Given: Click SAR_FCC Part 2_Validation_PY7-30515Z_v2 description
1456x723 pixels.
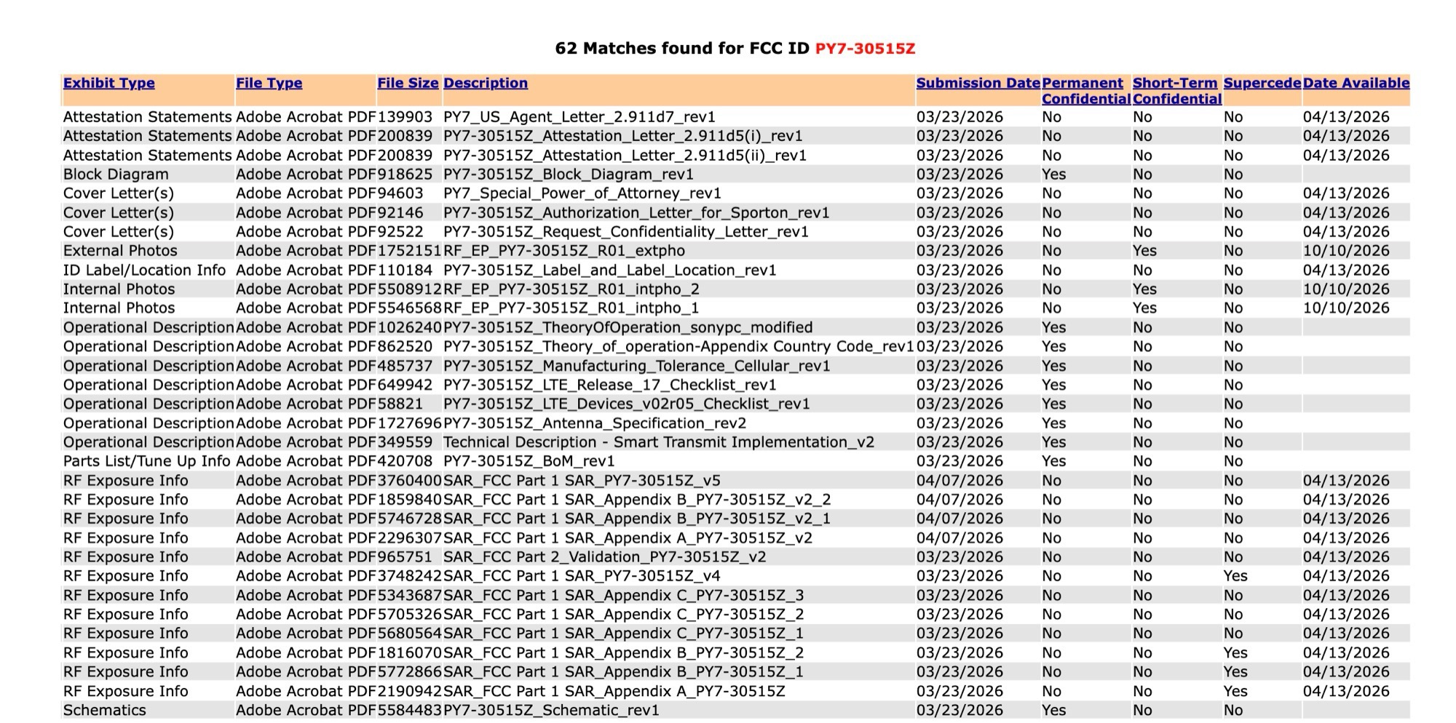Looking at the screenshot, I should 605,557.
